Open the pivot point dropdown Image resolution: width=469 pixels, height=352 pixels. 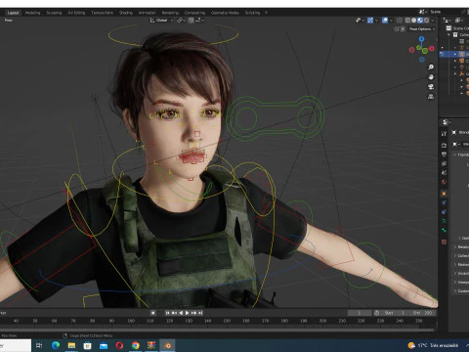(x=181, y=21)
